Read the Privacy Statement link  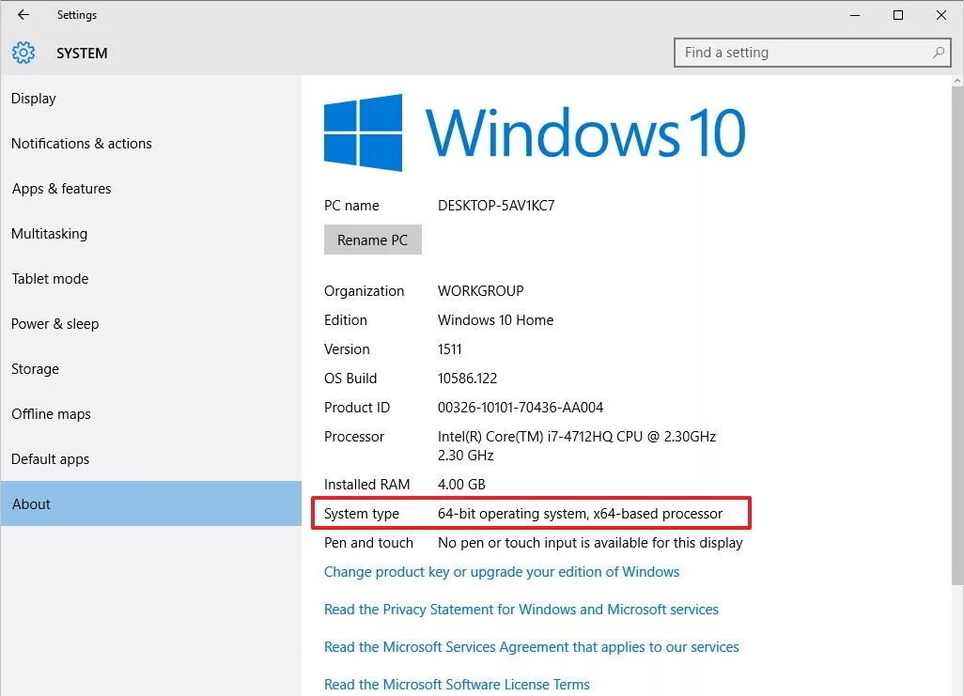521,610
